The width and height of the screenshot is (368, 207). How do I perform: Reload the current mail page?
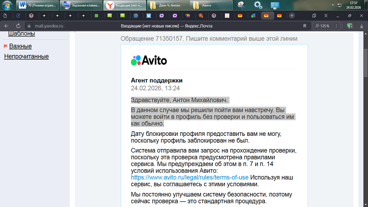pyautogui.click(x=18, y=26)
